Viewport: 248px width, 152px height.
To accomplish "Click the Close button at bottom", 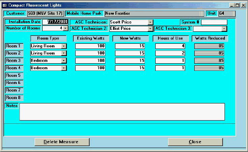I will (x=195, y=142).
